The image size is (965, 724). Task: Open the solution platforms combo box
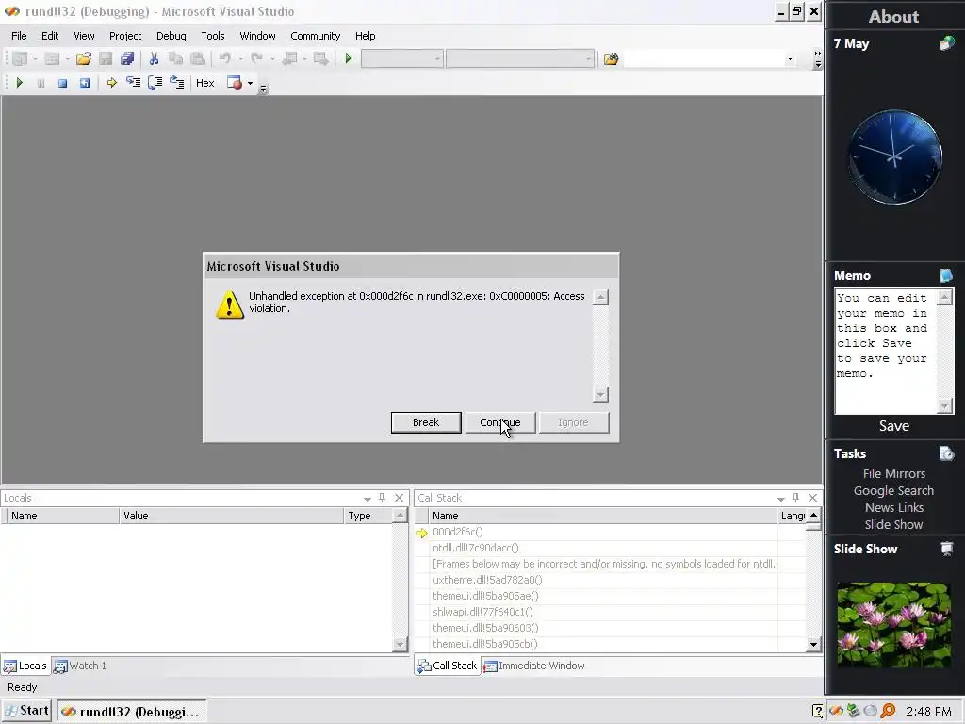point(520,59)
